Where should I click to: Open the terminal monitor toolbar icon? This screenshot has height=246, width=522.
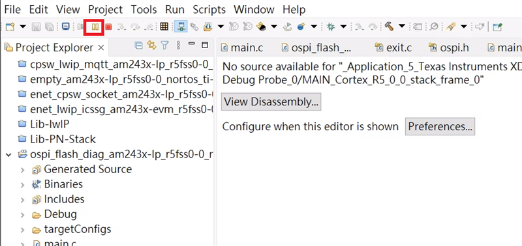[x=66, y=27]
